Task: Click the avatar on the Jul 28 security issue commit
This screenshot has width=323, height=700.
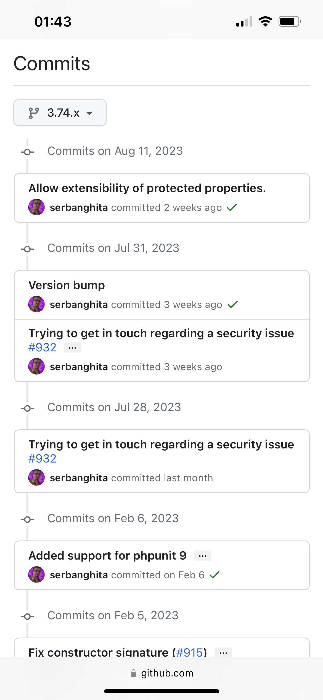Action: (x=36, y=478)
